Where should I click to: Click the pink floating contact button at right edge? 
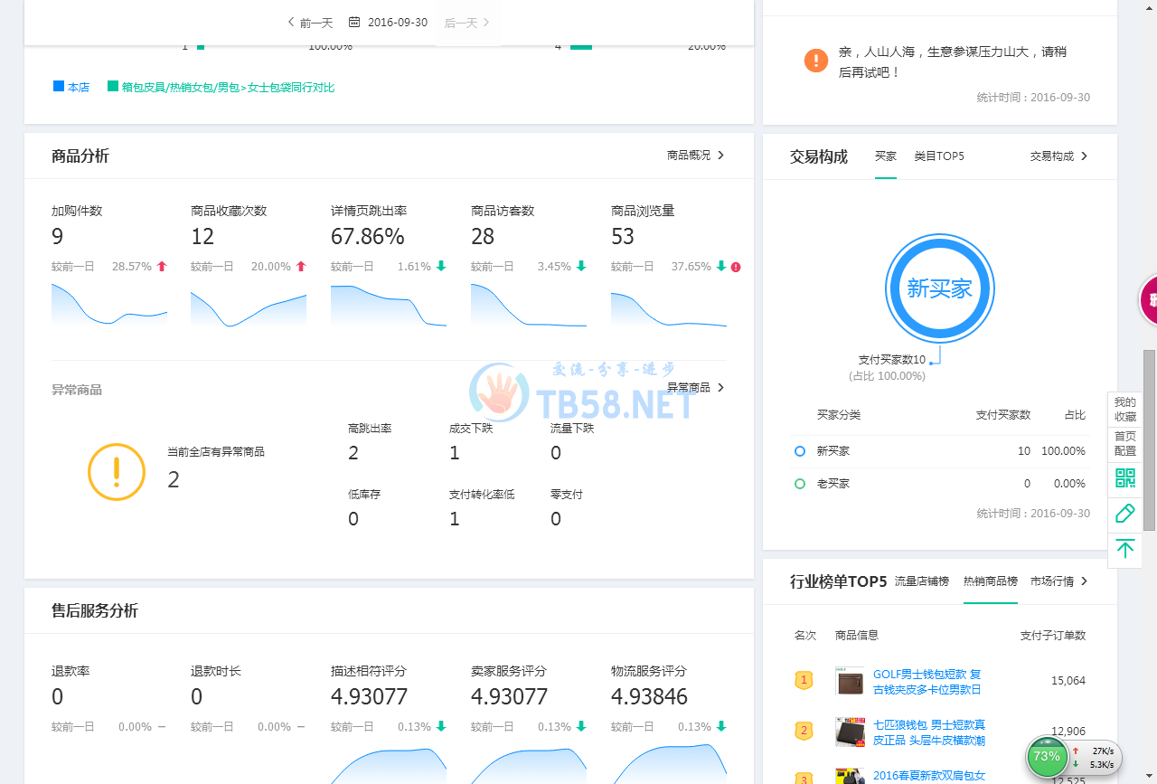click(1148, 299)
